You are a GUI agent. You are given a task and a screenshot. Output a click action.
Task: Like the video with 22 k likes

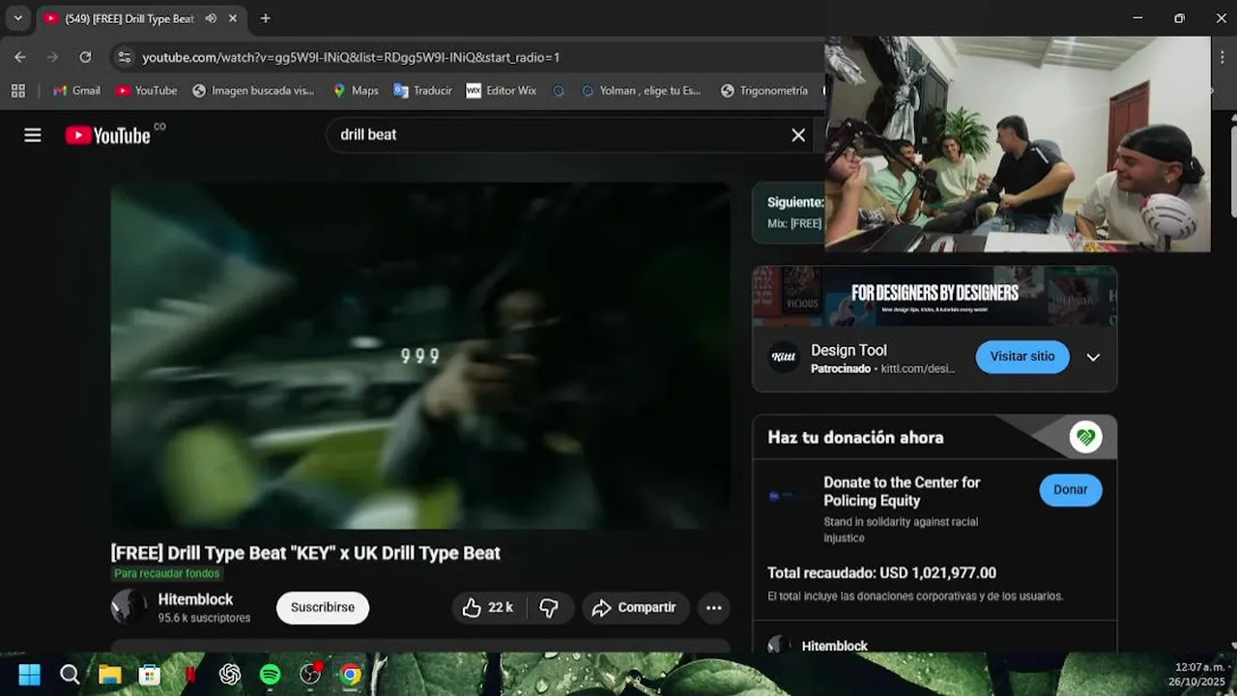pyautogui.click(x=488, y=607)
